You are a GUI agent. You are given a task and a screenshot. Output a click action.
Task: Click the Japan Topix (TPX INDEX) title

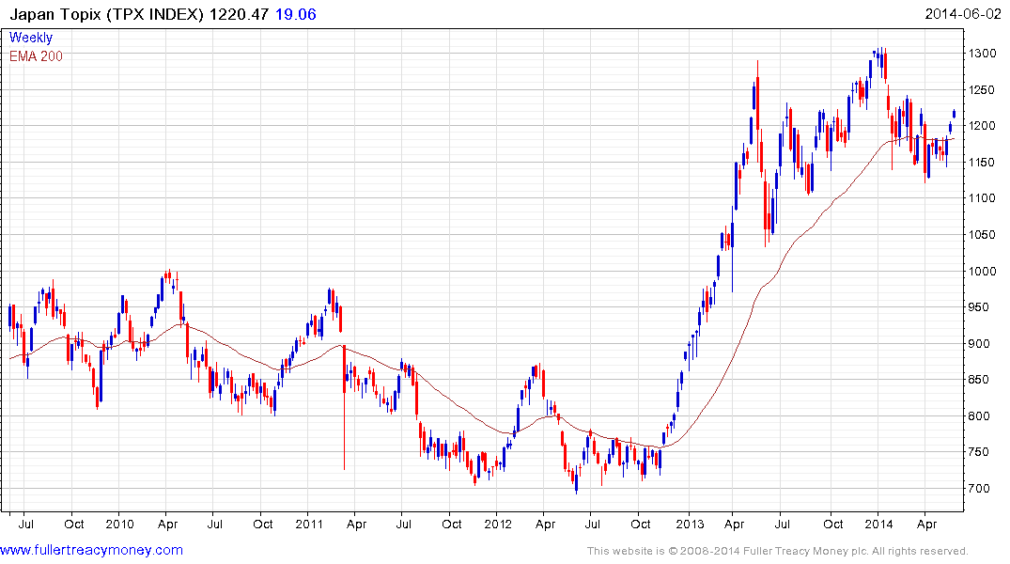tap(107, 14)
